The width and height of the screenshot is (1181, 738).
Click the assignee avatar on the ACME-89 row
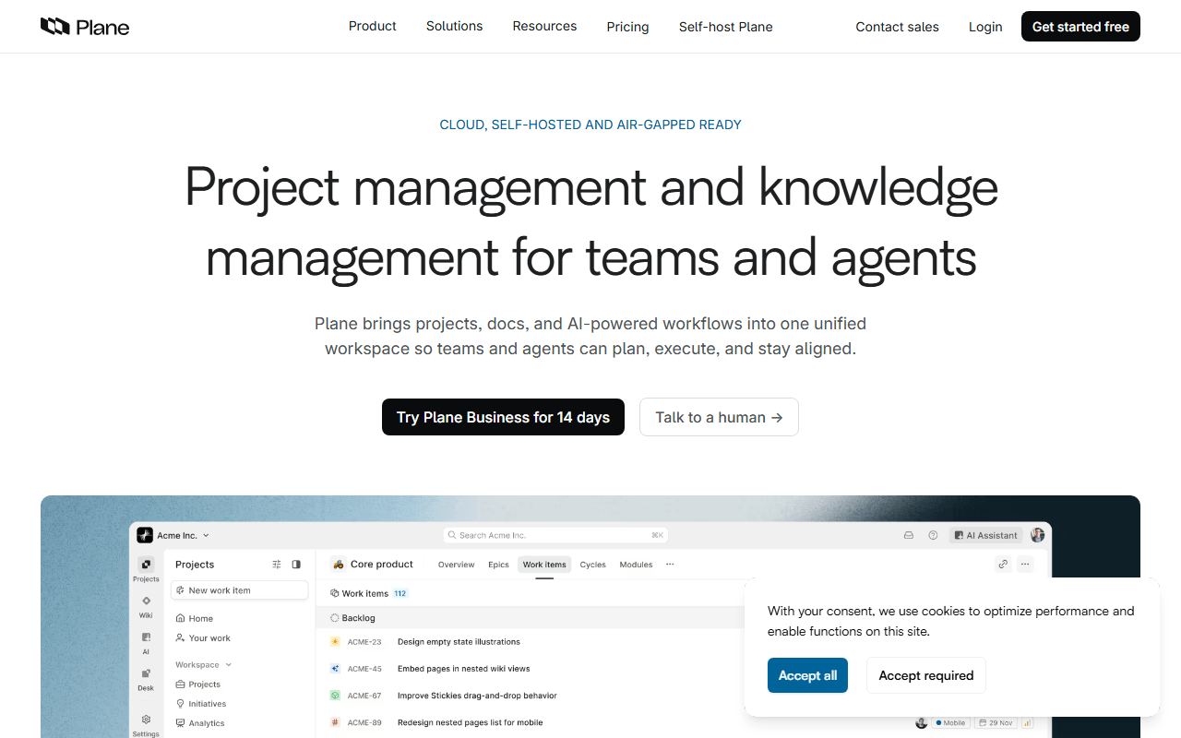pos(921,722)
